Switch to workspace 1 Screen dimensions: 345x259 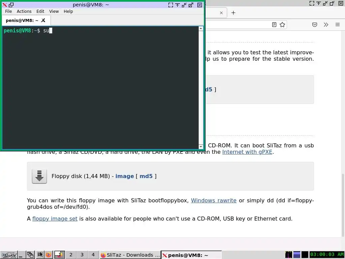point(59,255)
